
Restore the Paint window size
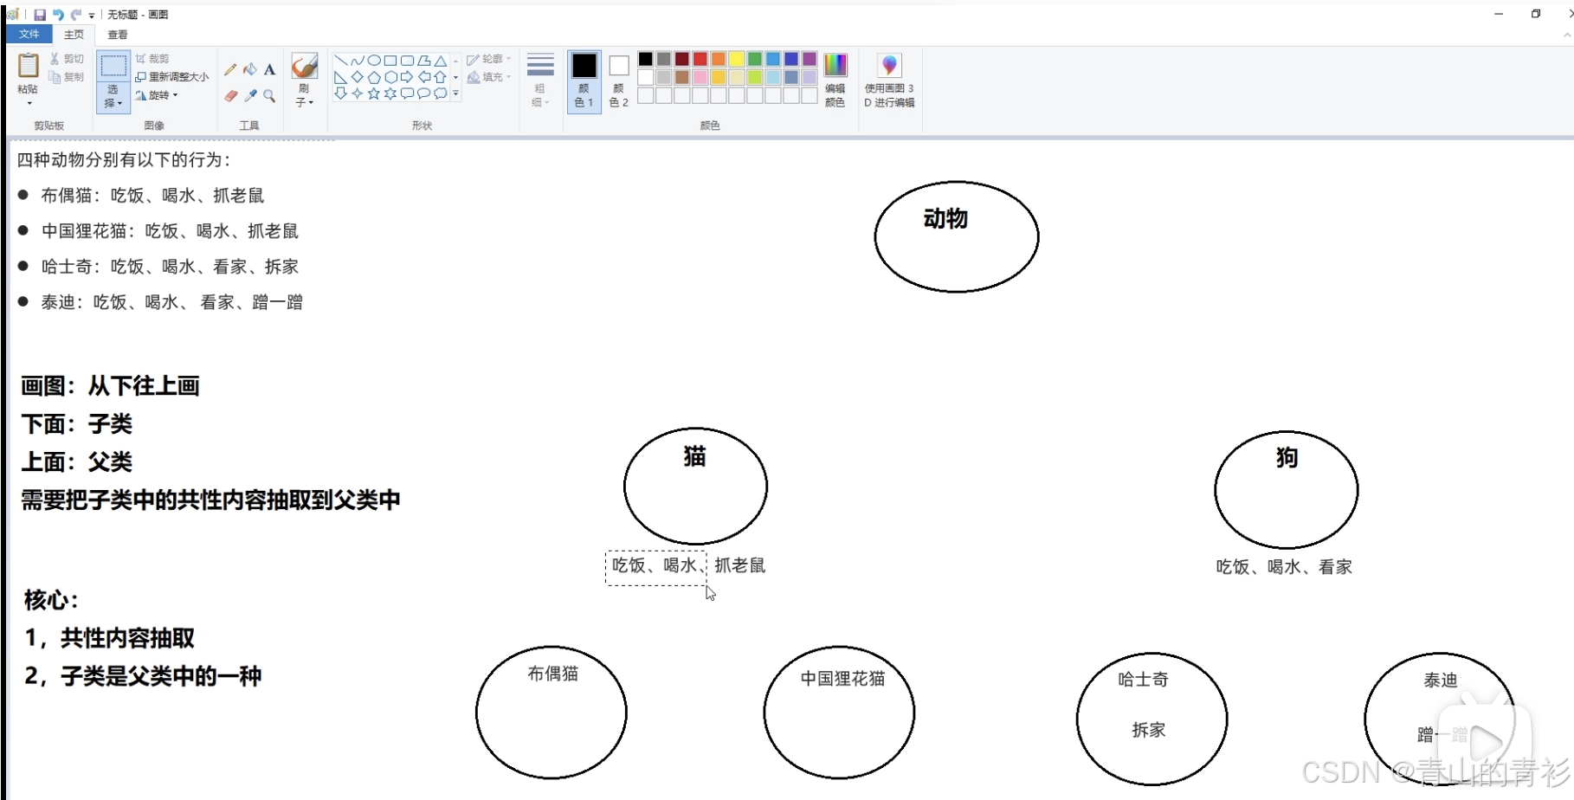(x=1536, y=14)
